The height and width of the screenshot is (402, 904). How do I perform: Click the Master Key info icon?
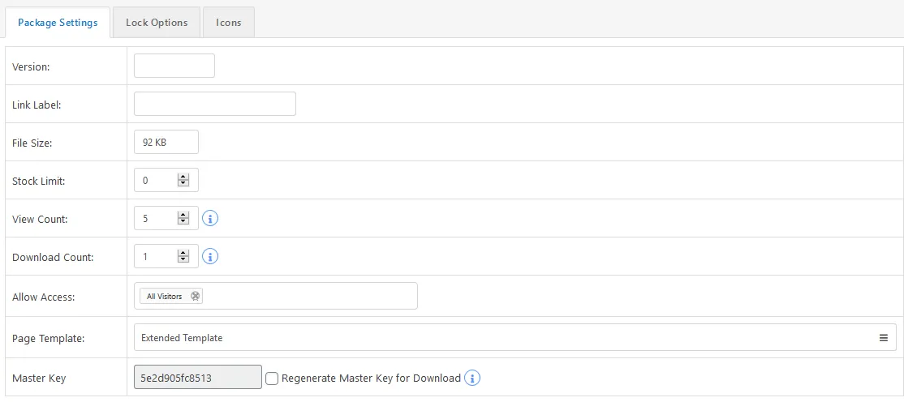point(473,378)
